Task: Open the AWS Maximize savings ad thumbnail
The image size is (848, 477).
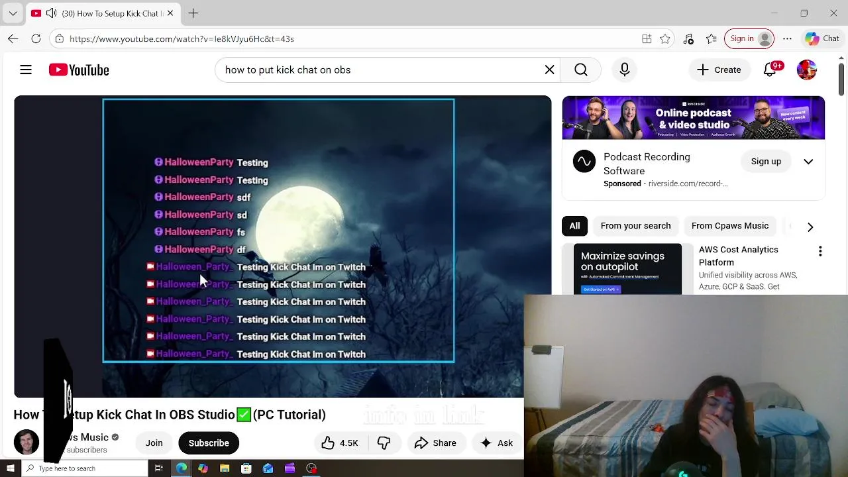Action: (627, 269)
